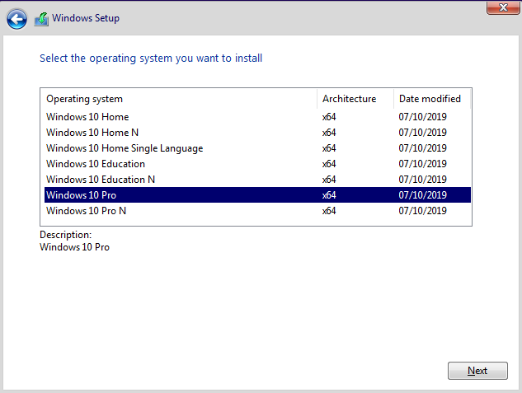This screenshot has height=393, width=522.
Task: Click the Next button
Action: (x=477, y=371)
